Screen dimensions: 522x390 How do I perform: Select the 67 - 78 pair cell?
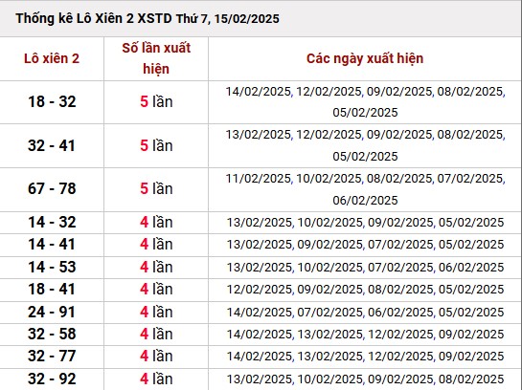tap(52, 188)
